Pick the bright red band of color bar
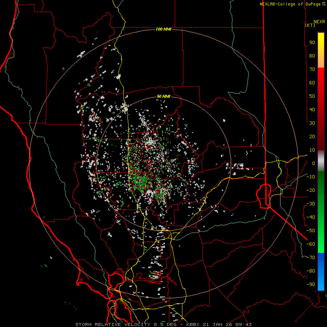 [321, 81]
